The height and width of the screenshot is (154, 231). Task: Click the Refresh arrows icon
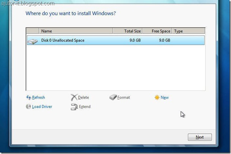click(x=28, y=97)
